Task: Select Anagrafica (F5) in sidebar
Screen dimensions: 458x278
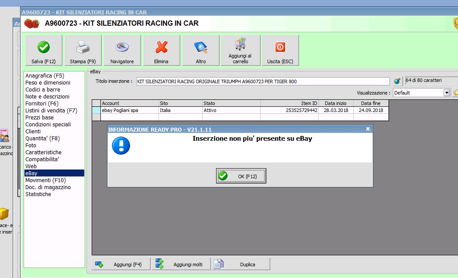Action: [x=54, y=75]
